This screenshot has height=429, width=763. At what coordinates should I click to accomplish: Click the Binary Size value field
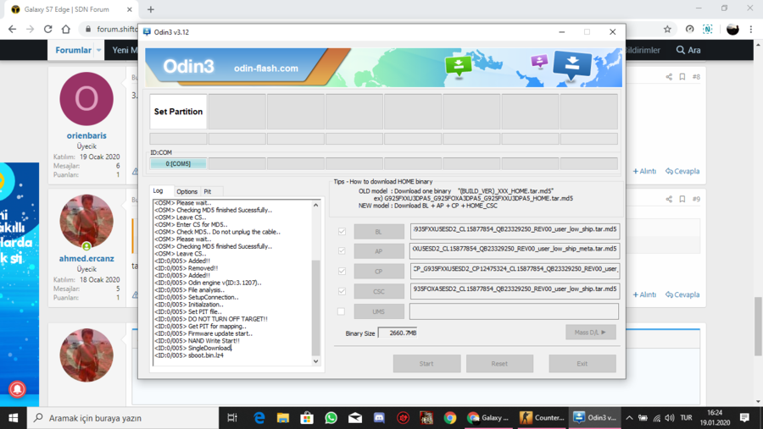point(398,333)
